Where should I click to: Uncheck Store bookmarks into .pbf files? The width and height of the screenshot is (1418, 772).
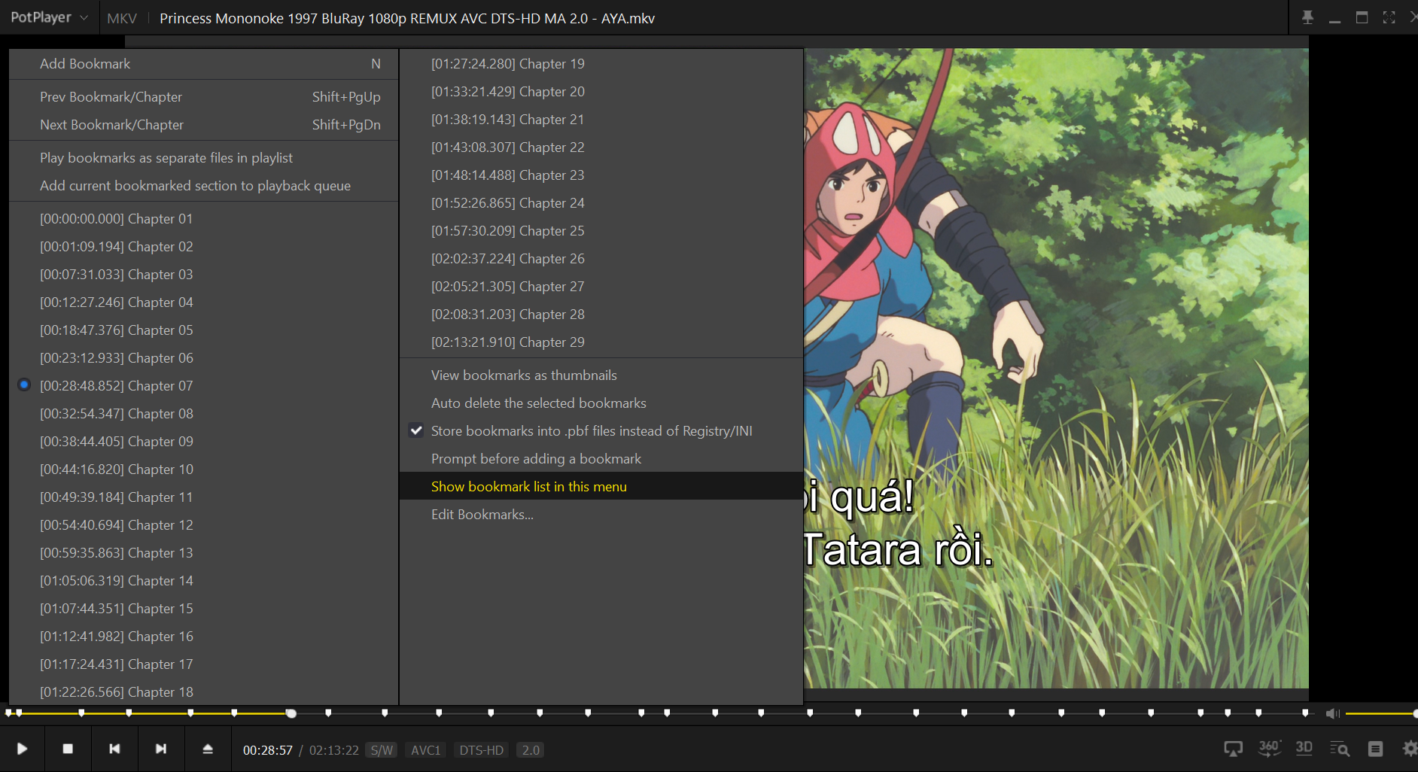(601, 431)
